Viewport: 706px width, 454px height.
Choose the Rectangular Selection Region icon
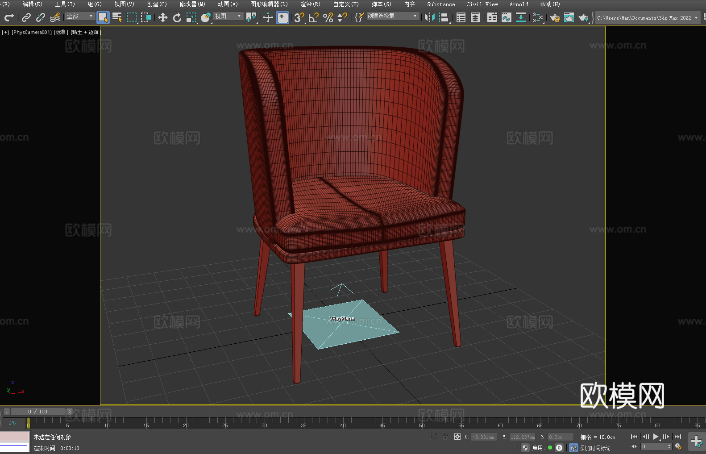point(132,17)
